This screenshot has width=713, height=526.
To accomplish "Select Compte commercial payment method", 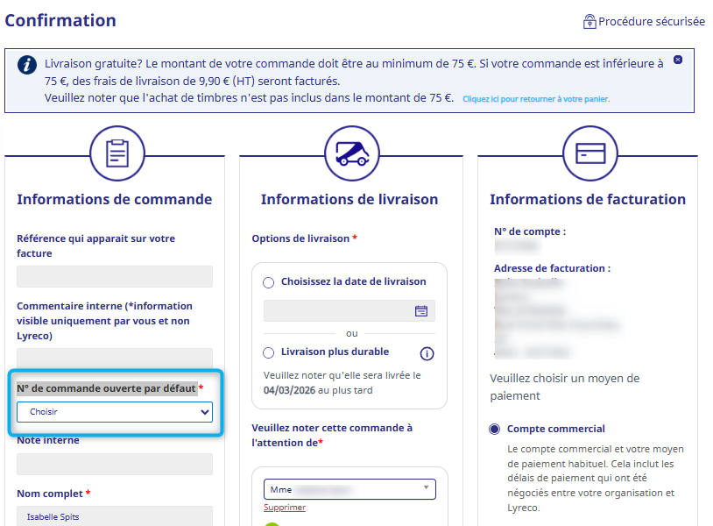I will [x=495, y=430].
